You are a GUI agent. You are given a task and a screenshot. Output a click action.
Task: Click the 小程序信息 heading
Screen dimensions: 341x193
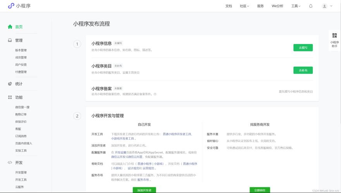102,44
